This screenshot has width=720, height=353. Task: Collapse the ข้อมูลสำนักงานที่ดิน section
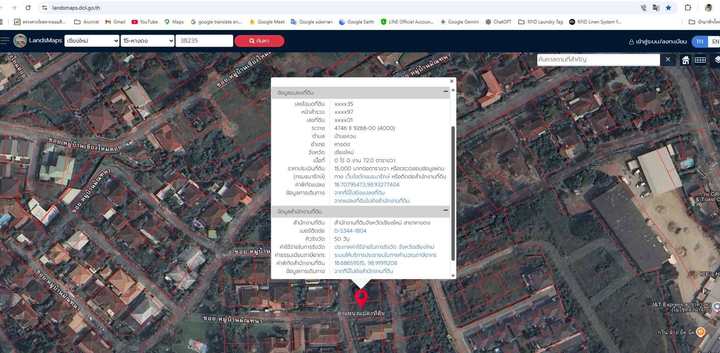point(446,210)
